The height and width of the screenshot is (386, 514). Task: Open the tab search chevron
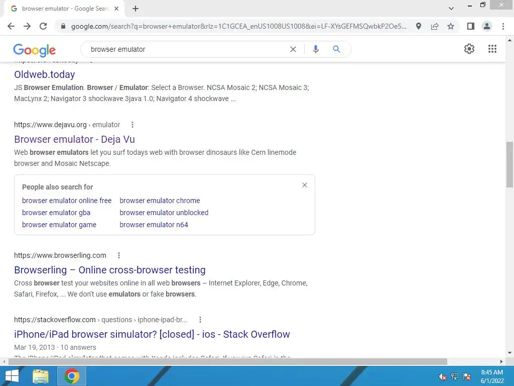click(451, 9)
